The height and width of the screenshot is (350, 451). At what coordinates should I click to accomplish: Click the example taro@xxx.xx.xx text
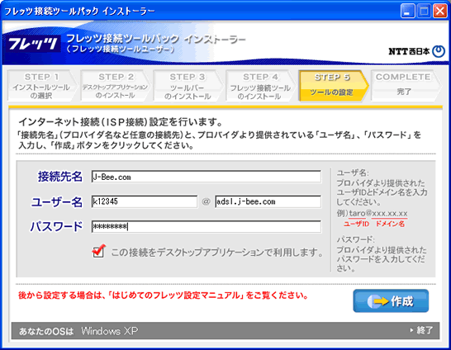[x=378, y=213]
